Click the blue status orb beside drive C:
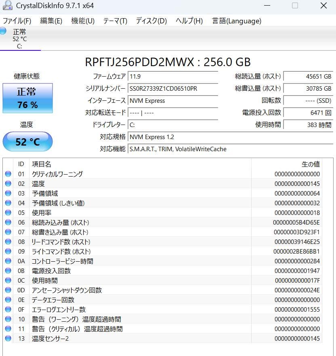The height and width of the screenshot is (356, 336). [x=3, y=31]
